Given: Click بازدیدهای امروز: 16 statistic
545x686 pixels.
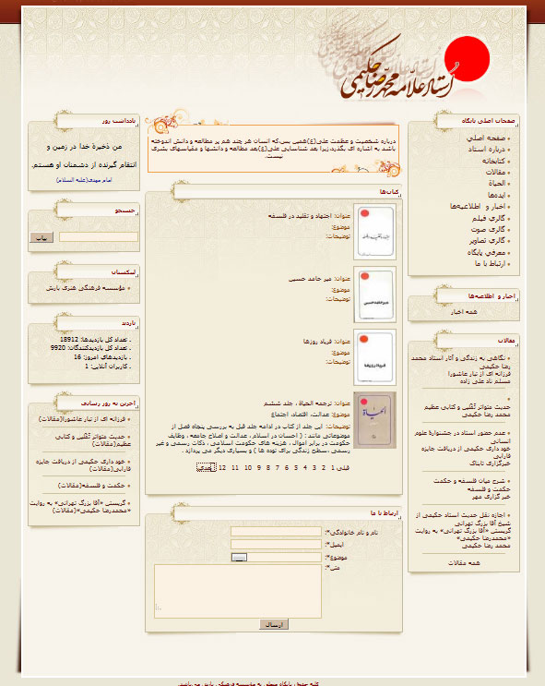Looking at the screenshot, I should coord(101,357).
